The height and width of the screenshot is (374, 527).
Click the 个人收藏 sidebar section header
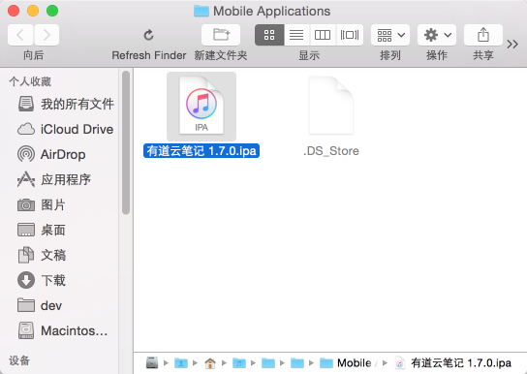click(x=30, y=81)
